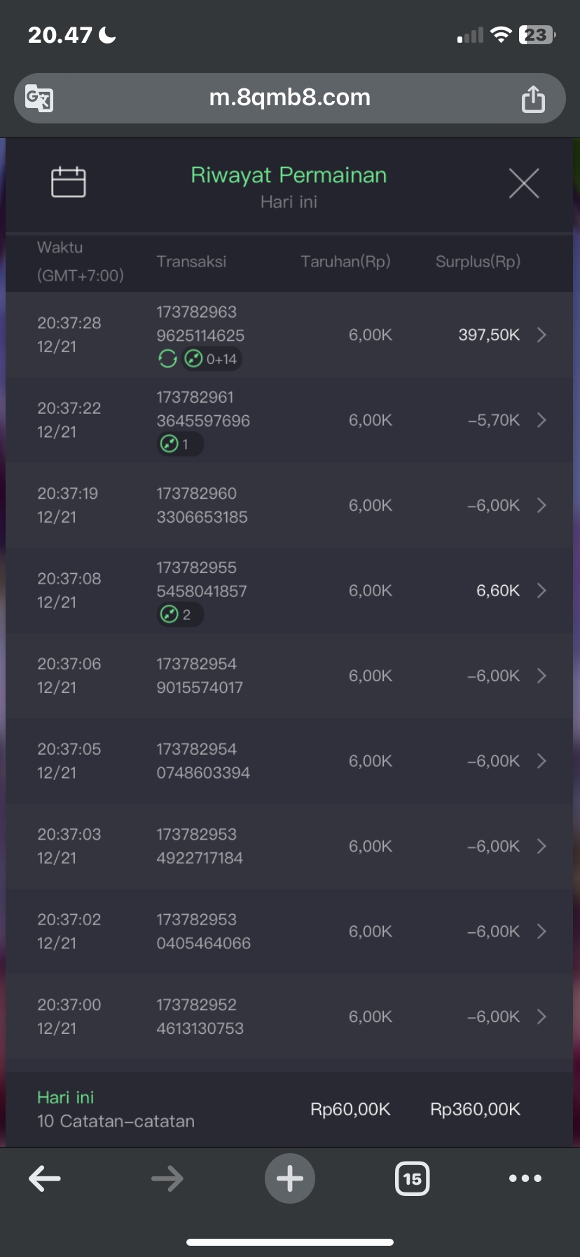Open transaction 173782954 9015574017 row
This screenshot has width=580, height=1257.
pos(280,675)
